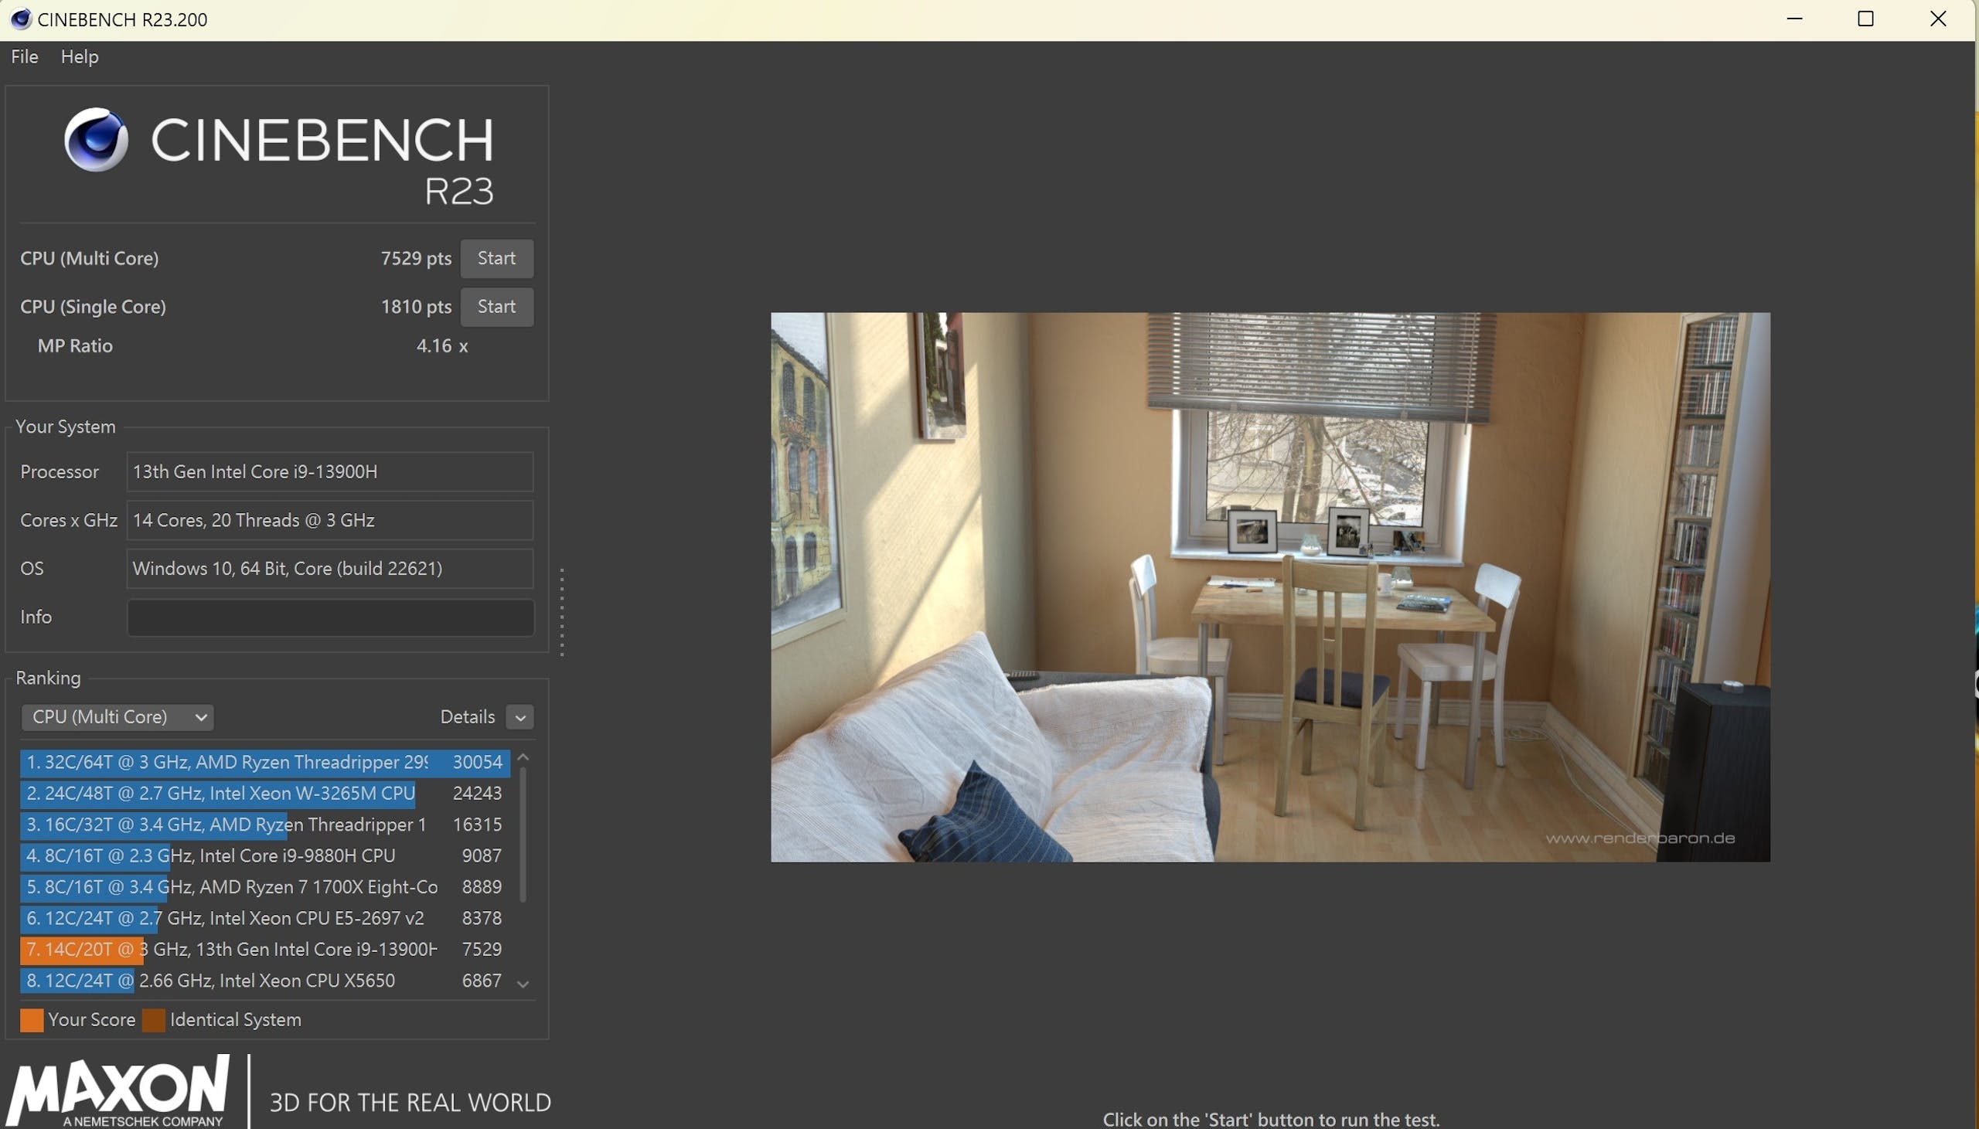Select ranking row 2 Intel Xeon W-3265M
Viewport: 1979px width, 1129px height.
coord(265,794)
